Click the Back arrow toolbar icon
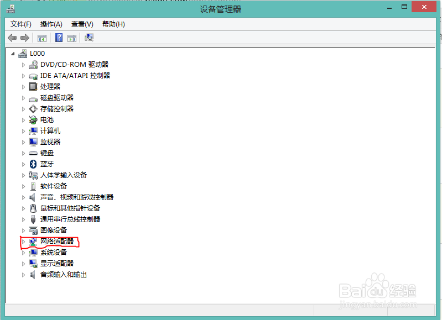Image resolution: width=442 pixels, height=320 pixels. tap(12, 38)
